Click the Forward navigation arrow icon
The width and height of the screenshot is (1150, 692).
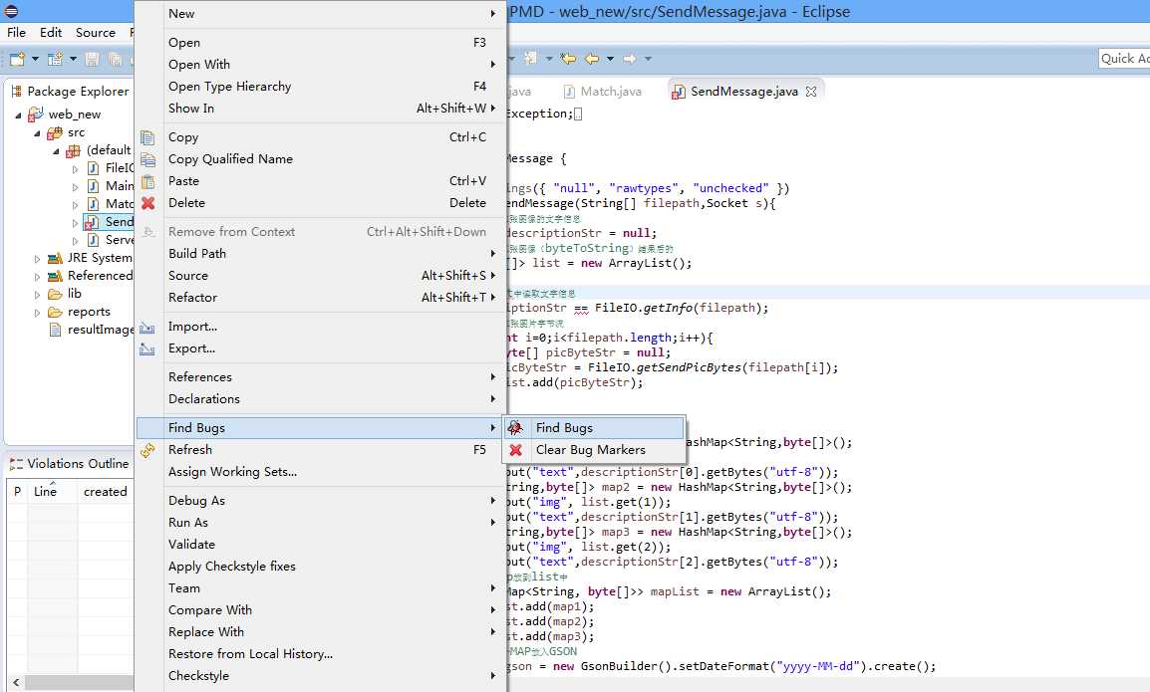point(629,59)
